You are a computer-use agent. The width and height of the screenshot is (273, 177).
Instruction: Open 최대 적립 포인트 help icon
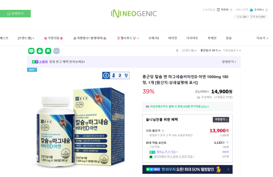(x=227, y=143)
